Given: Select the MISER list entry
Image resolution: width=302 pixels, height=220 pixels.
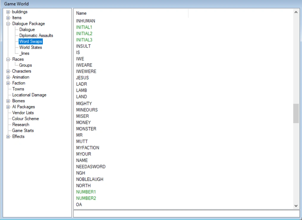Looking at the screenshot, I should click(82, 116).
